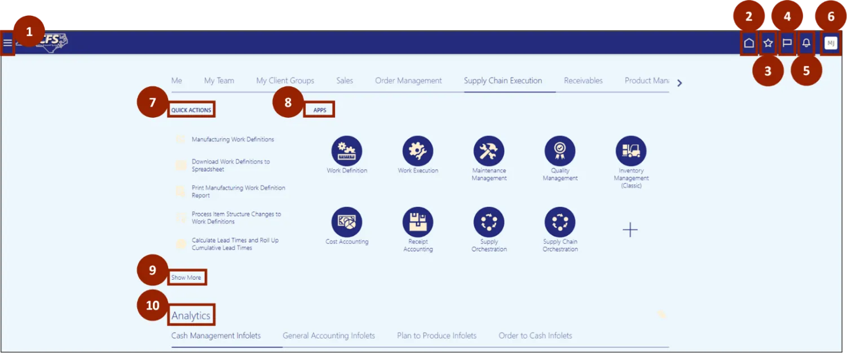Screen dimensions: 847x353
Task: Open Supply Chain Orchestration app
Action: coord(560,222)
